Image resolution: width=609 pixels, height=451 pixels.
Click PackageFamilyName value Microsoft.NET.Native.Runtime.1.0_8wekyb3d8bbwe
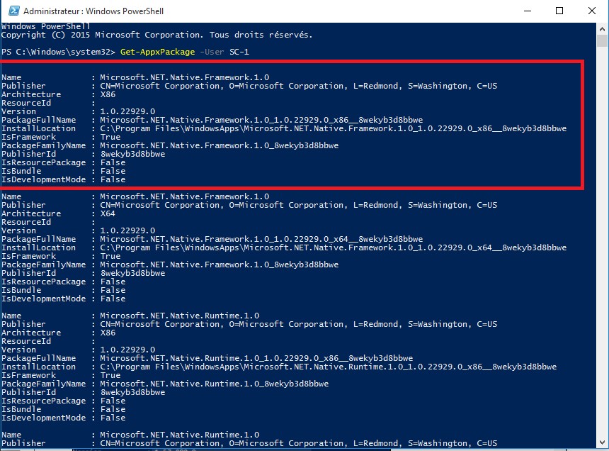tap(214, 384)
